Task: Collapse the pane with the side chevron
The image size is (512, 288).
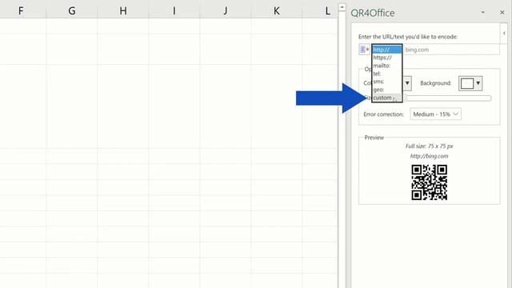Action: pyautogui.click(x=504, y=34)
